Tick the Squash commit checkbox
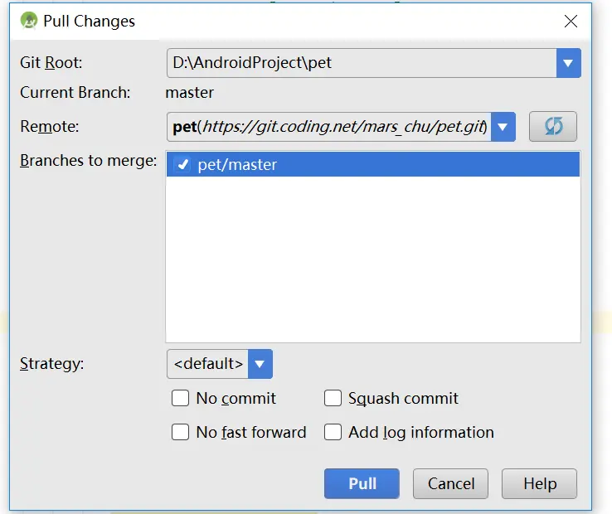This screenshot has height=514, width=612. click(333, 399)
